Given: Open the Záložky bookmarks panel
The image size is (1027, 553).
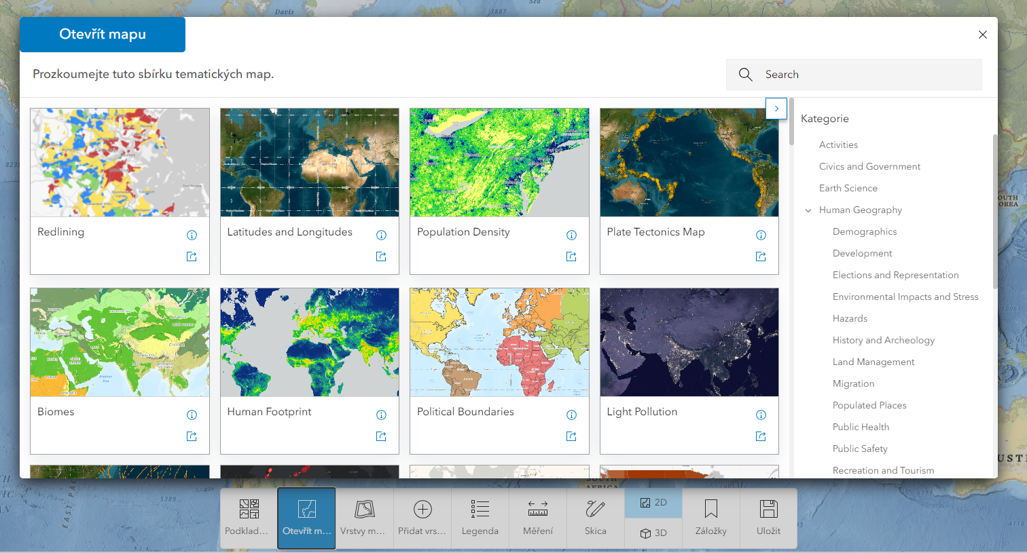Looking at the screenshot, I should [710, 518].
